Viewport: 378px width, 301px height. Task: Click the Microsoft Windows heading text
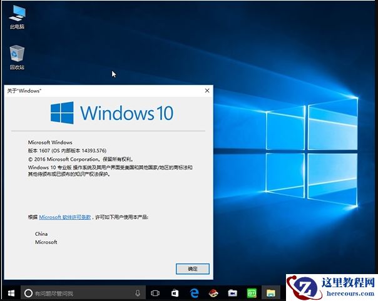tap(50, 142)
